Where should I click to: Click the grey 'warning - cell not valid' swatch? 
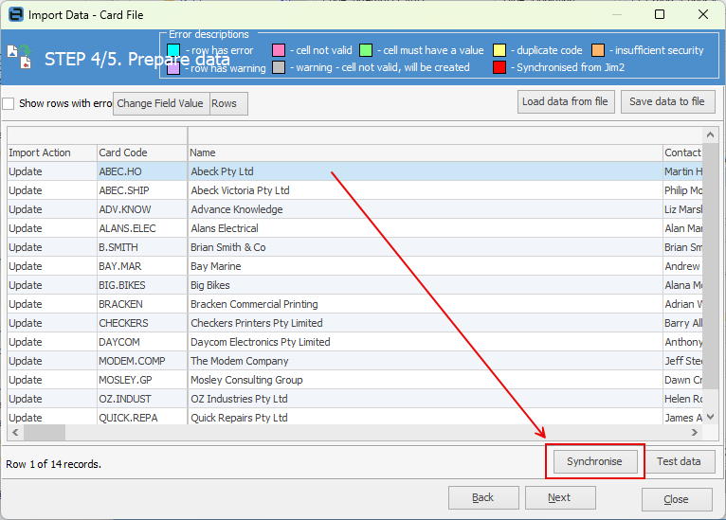pos(279,67)
